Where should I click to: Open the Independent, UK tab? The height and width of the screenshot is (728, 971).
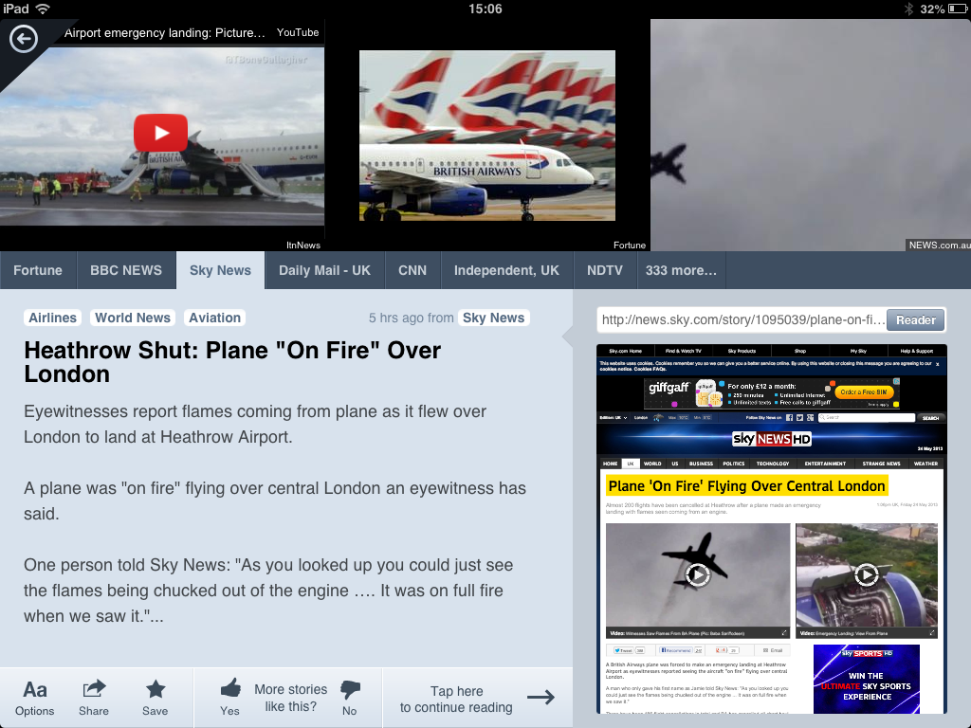(x=506, y=270)
